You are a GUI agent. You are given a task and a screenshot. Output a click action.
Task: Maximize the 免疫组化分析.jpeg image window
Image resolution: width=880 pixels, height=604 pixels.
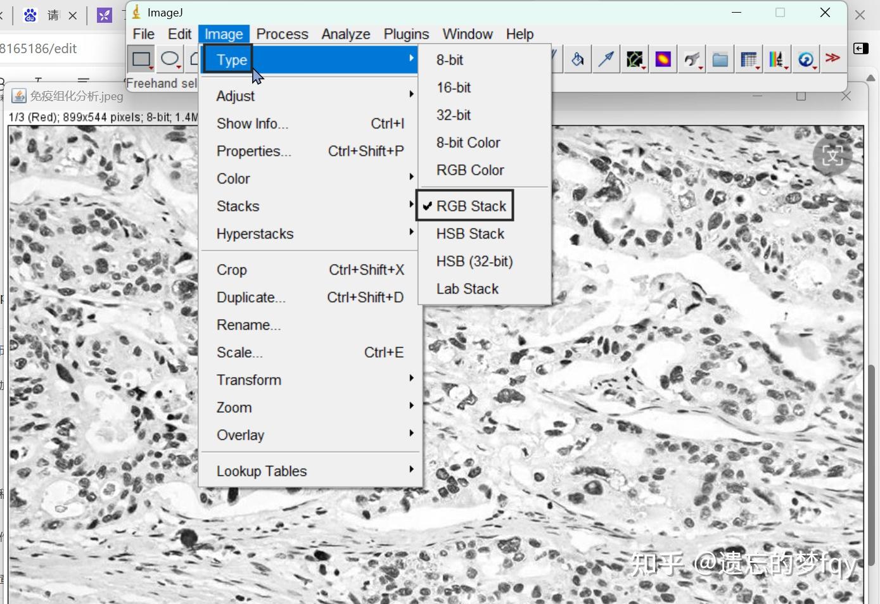(x=801, y=96)
